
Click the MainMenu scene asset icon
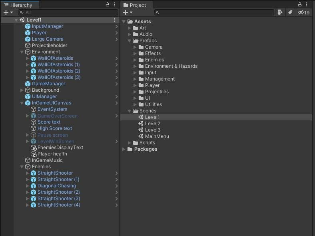[x=141, y=136]
